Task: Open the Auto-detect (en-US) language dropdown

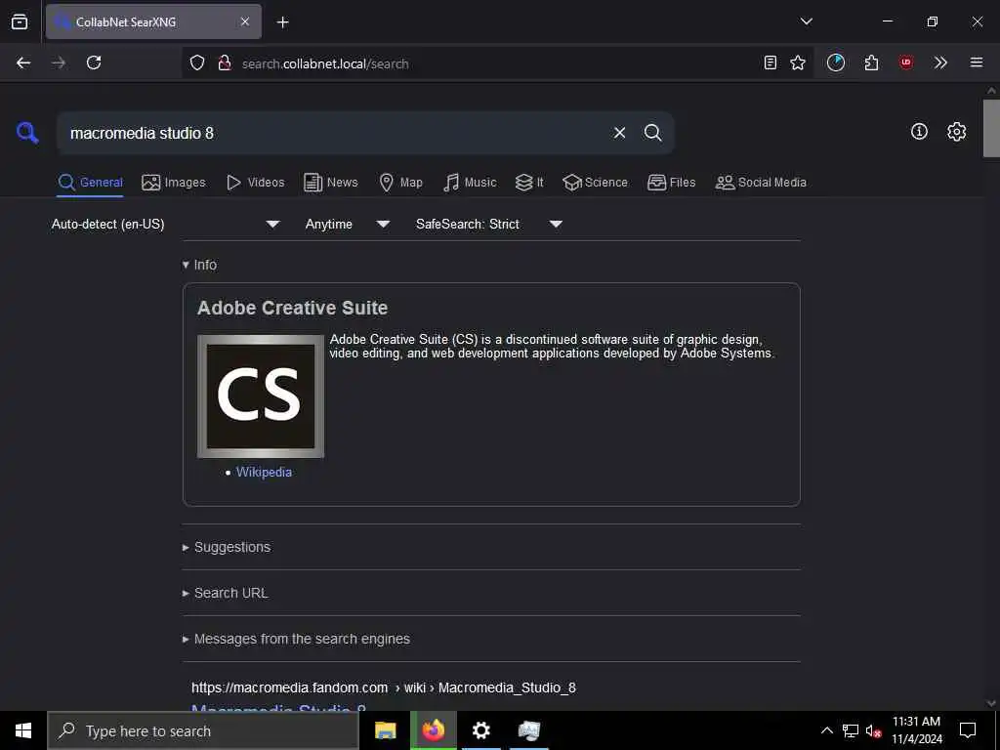Action: [x=166, y=224]
